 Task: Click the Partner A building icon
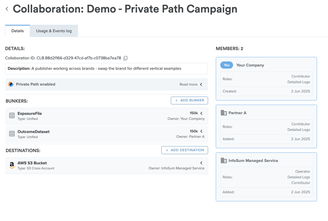pos(224,113)
